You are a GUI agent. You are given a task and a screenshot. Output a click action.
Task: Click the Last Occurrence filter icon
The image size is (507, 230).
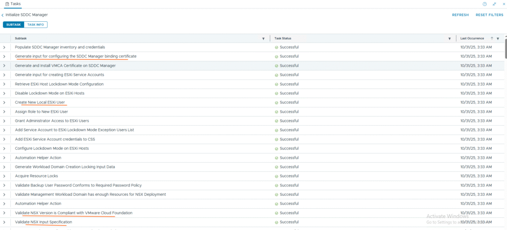coord(498,38)
